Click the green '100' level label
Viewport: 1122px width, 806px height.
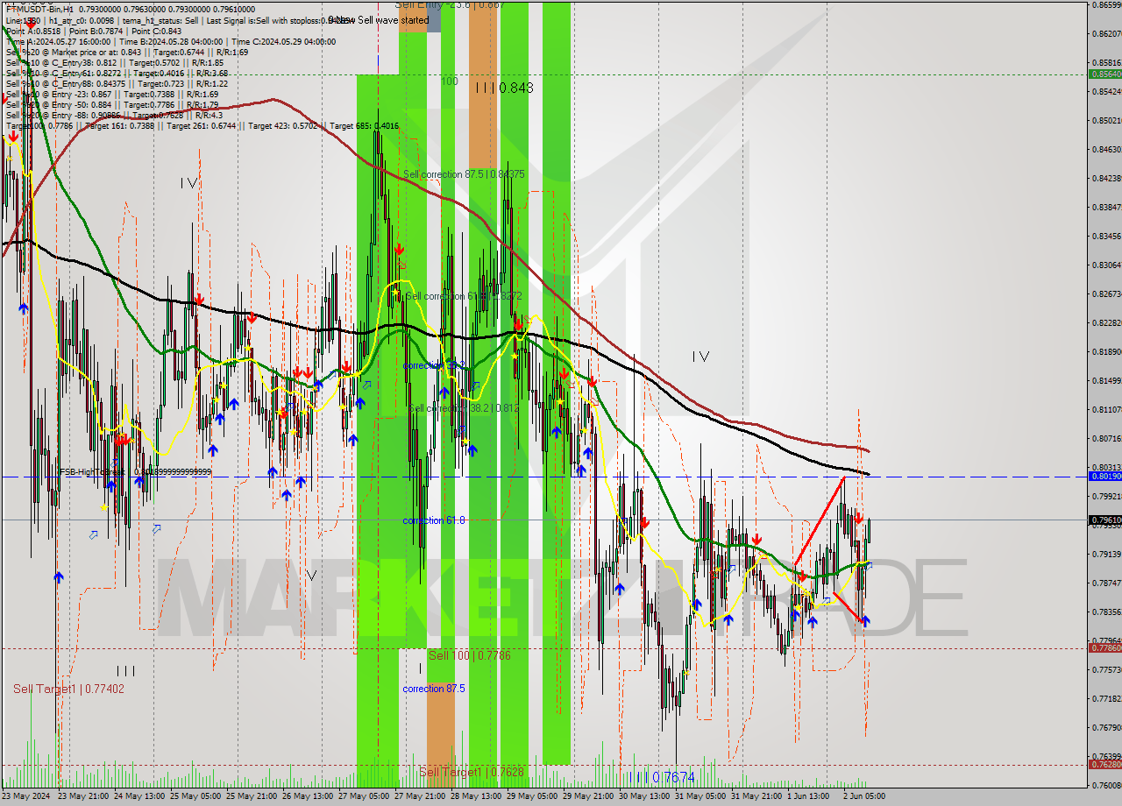coord(450,81)
